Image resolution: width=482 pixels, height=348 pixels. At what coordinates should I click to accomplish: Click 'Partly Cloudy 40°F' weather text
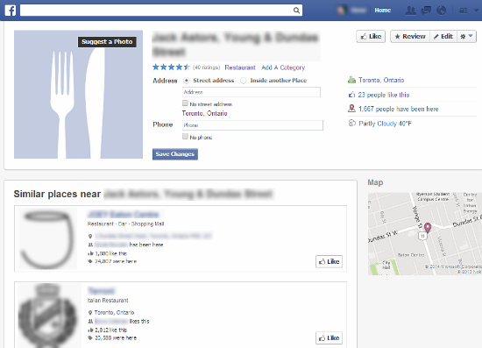(385, 124)
